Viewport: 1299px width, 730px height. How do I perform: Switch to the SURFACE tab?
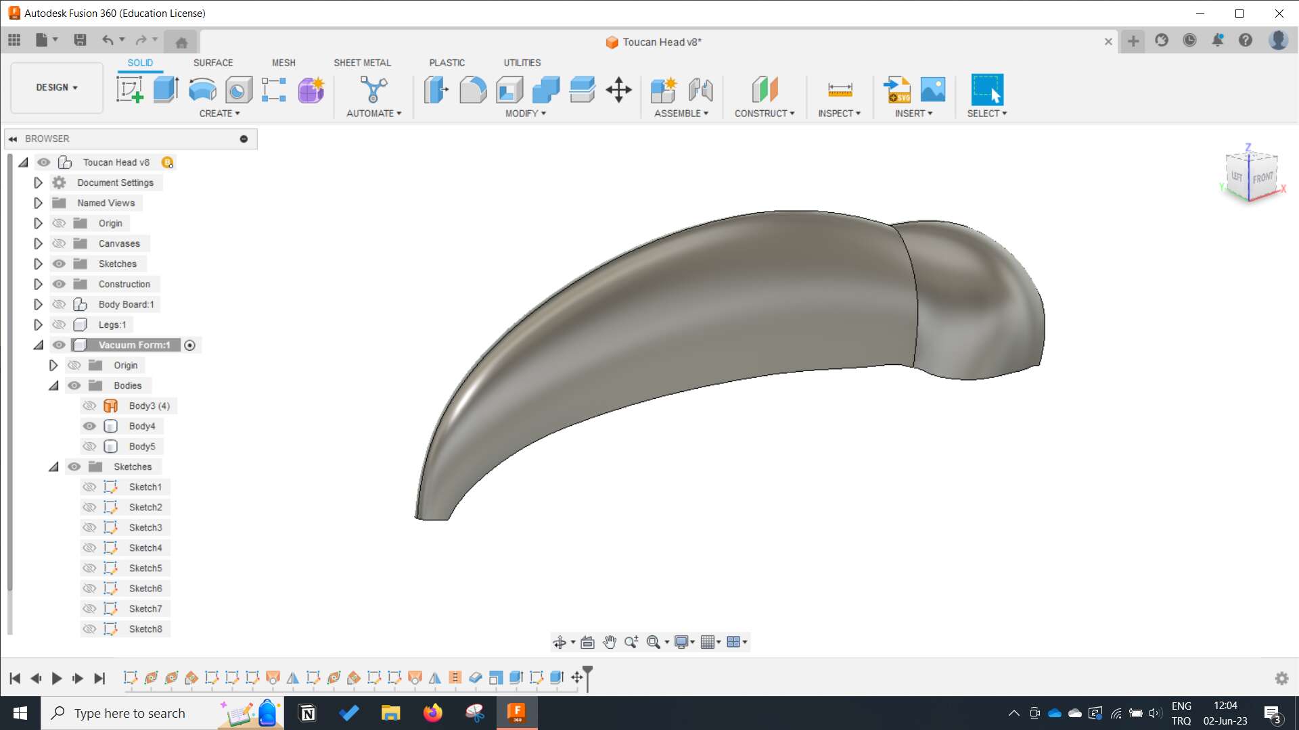[213, 62]
